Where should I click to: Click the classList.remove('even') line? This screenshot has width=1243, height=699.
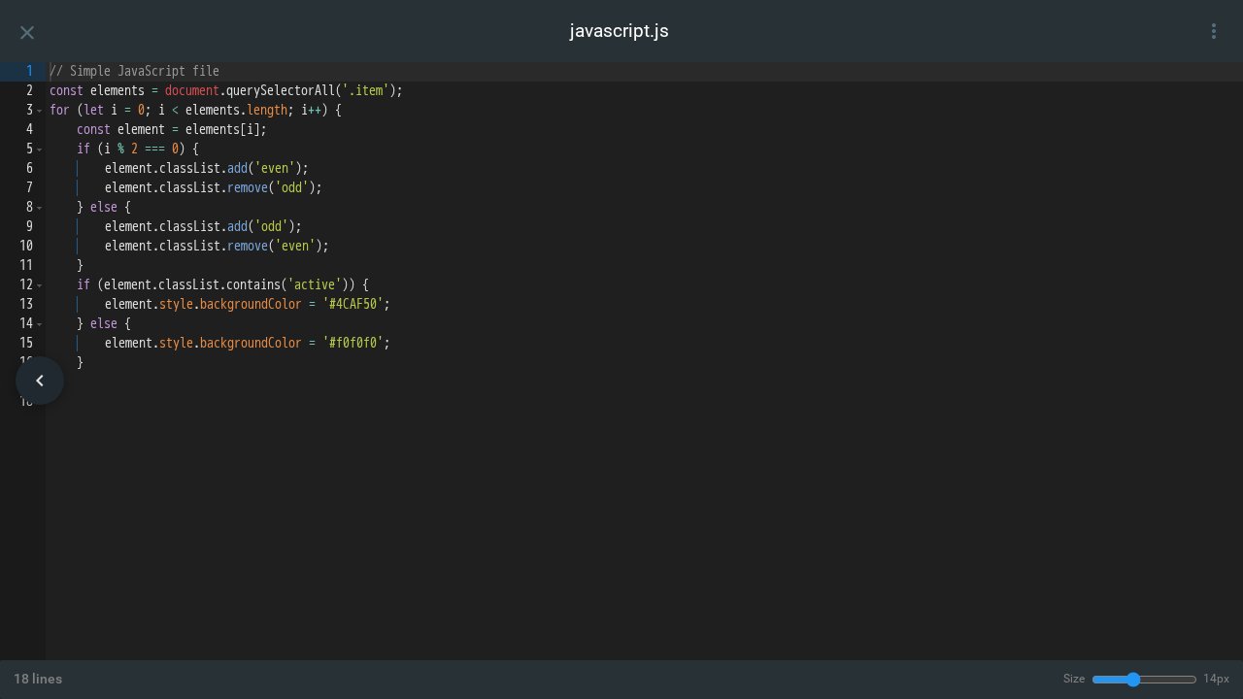pos(217,246)
